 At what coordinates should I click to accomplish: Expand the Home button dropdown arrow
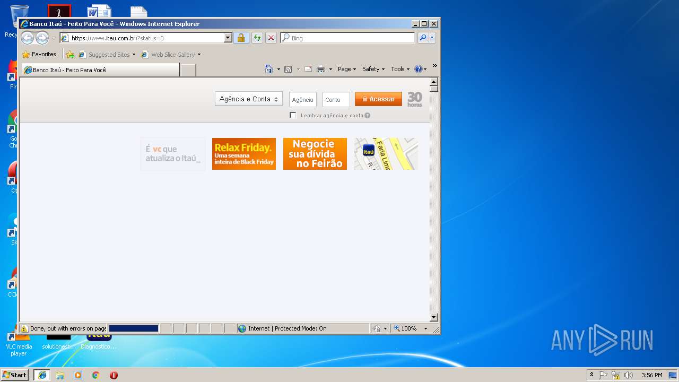point(278,69)
